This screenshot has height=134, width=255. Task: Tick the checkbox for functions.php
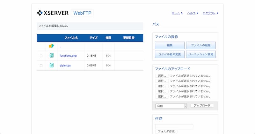(x=41, y=56)
